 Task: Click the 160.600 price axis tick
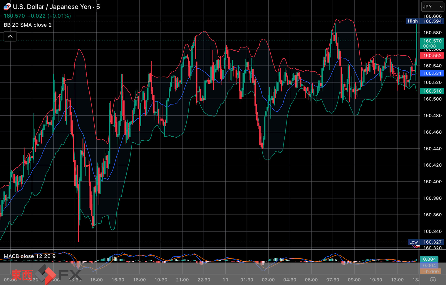coord(432,16)
